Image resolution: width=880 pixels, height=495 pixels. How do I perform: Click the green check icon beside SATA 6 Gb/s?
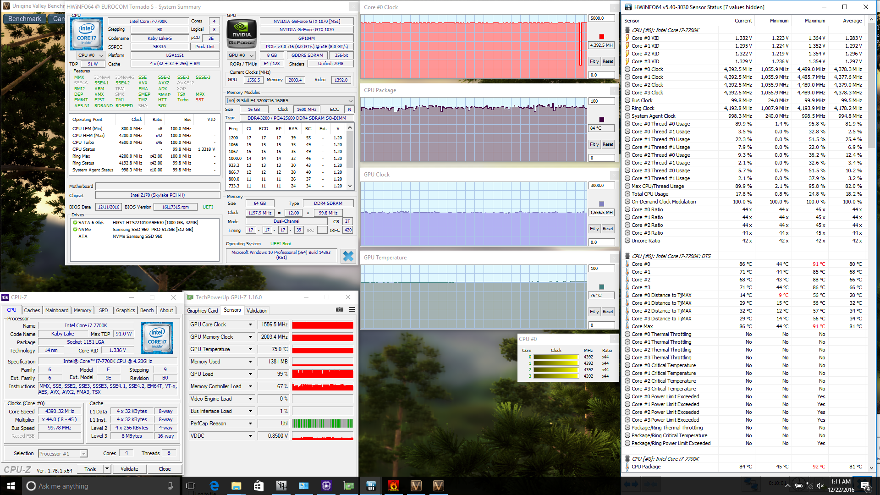[x=75, y=222]
